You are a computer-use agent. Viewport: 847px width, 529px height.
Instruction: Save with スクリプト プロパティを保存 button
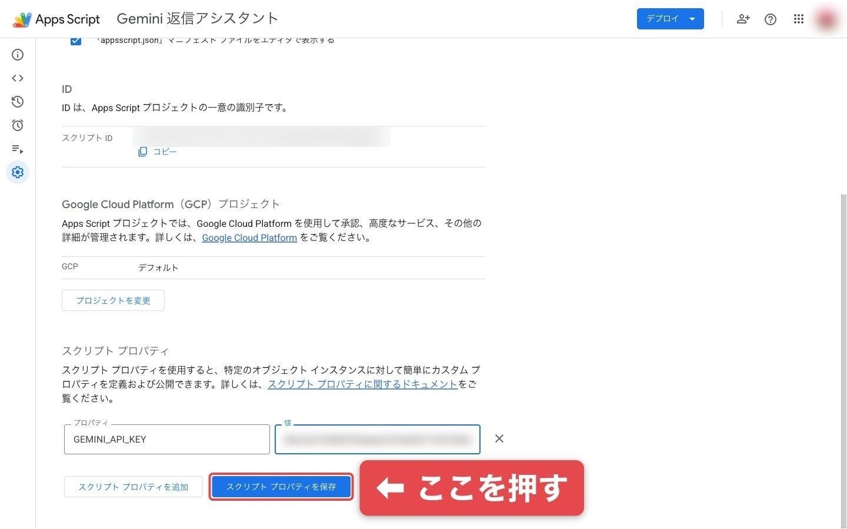[x=281, y=487]
